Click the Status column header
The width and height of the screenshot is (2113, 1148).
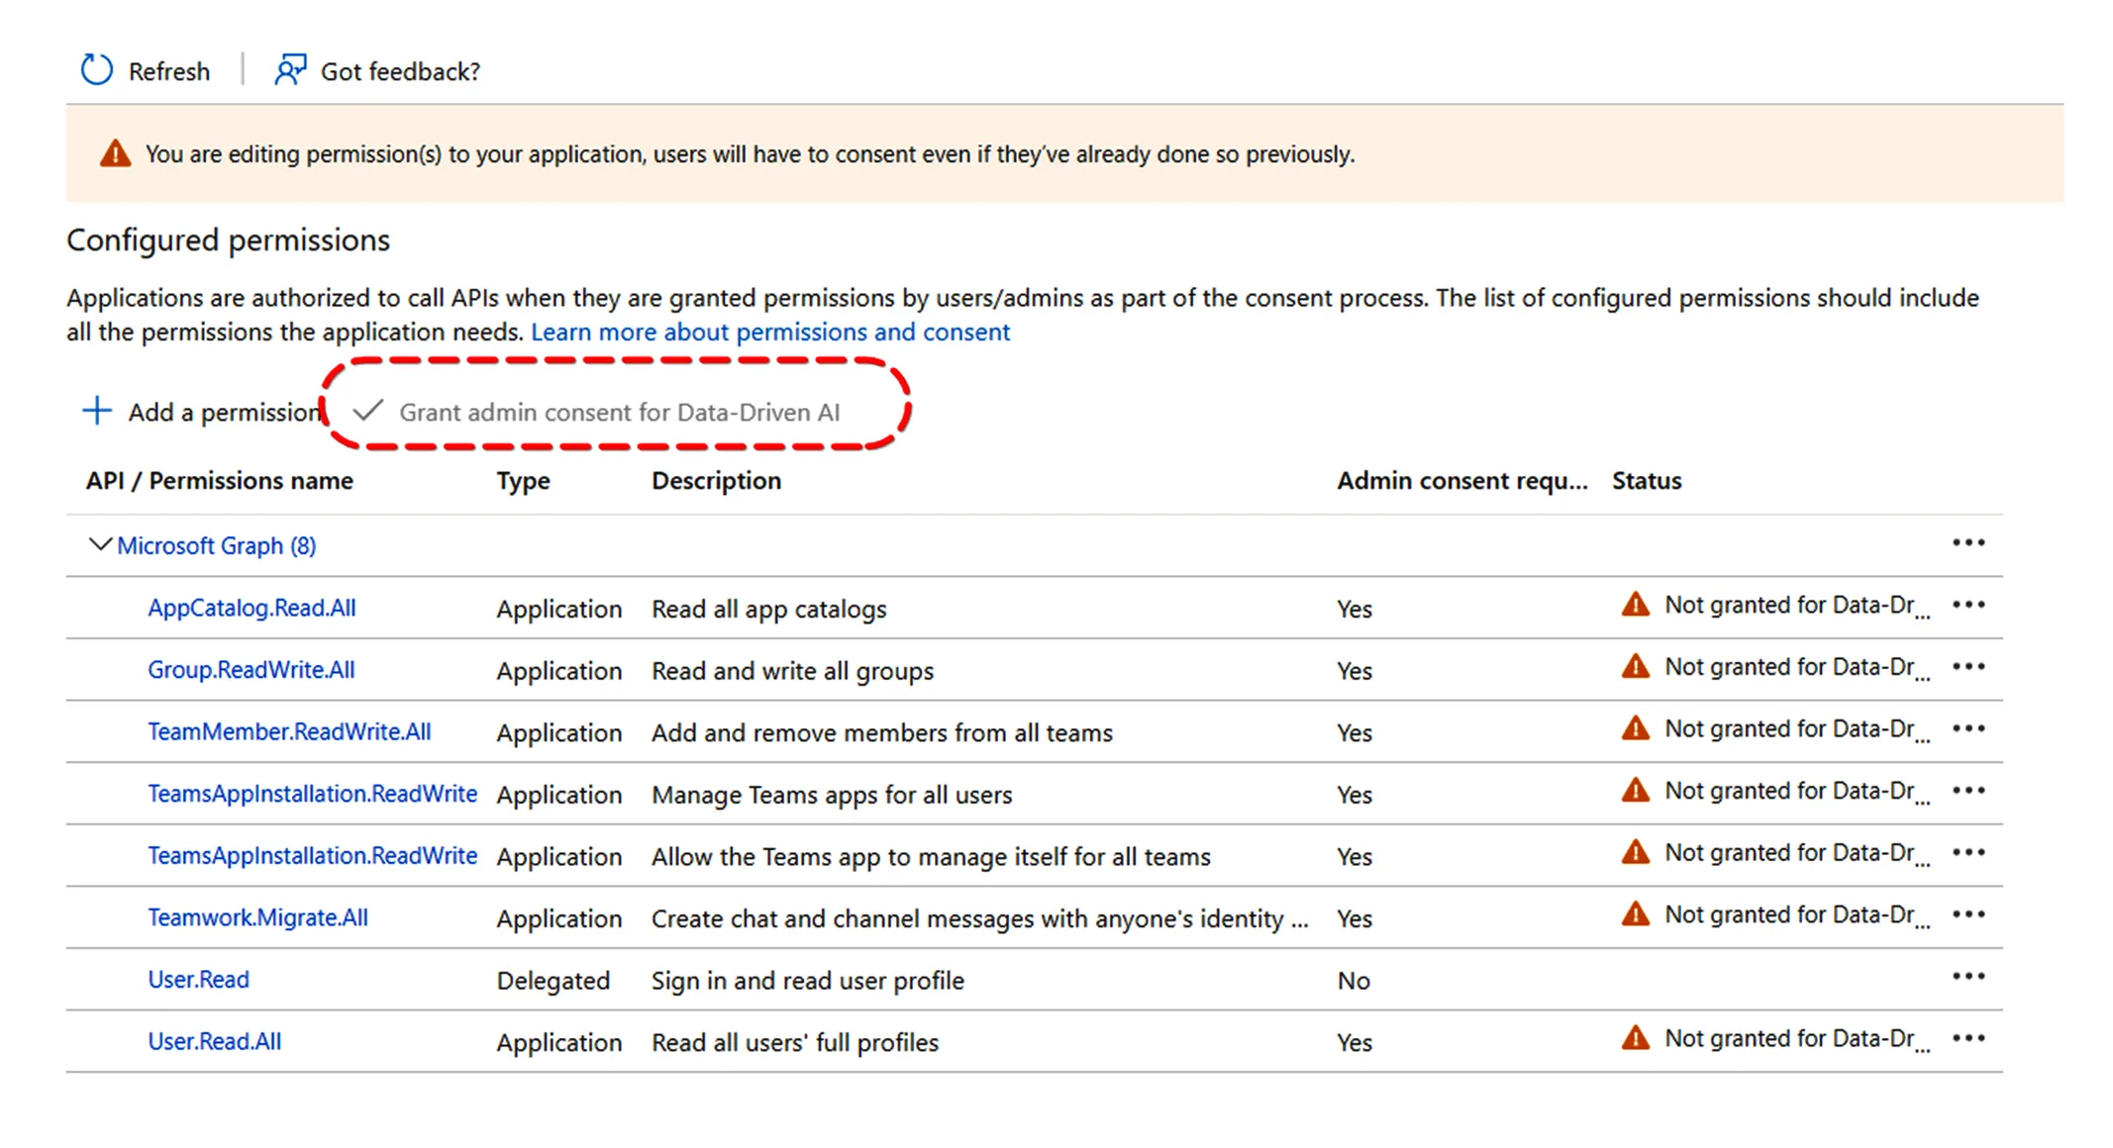click(1647, 480)
